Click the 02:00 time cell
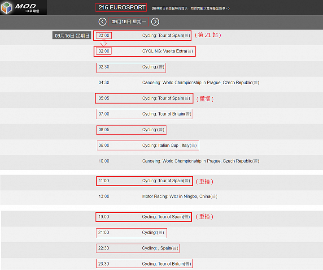 click(104, 51)
